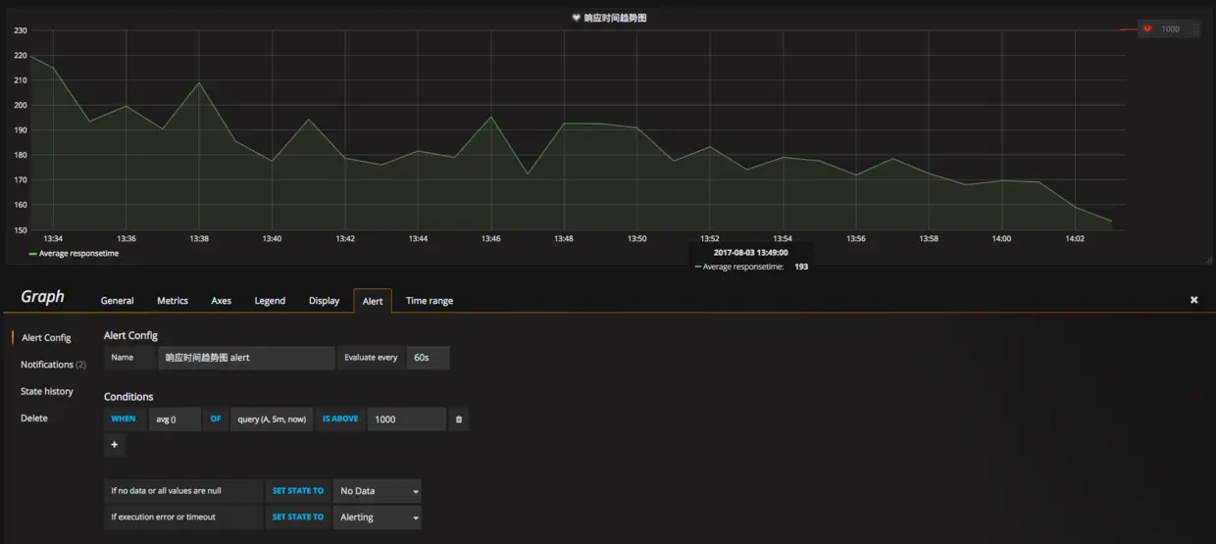View State history in the sidebar
The image size is (1216, 544).
(x=47, y=391)
